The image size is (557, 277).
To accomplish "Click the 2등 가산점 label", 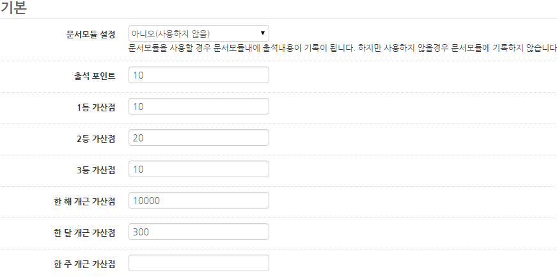I will pos(96,139).
